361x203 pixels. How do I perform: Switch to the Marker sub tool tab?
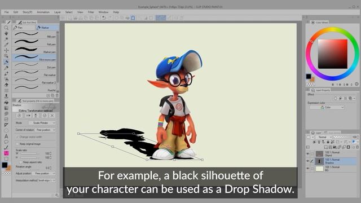47,28
